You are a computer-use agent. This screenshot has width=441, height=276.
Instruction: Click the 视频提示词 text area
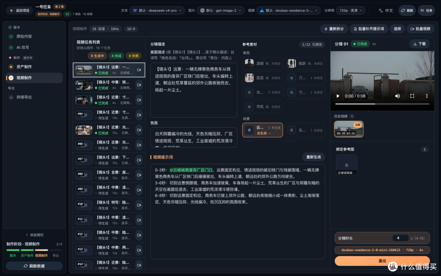coord(238,211)
